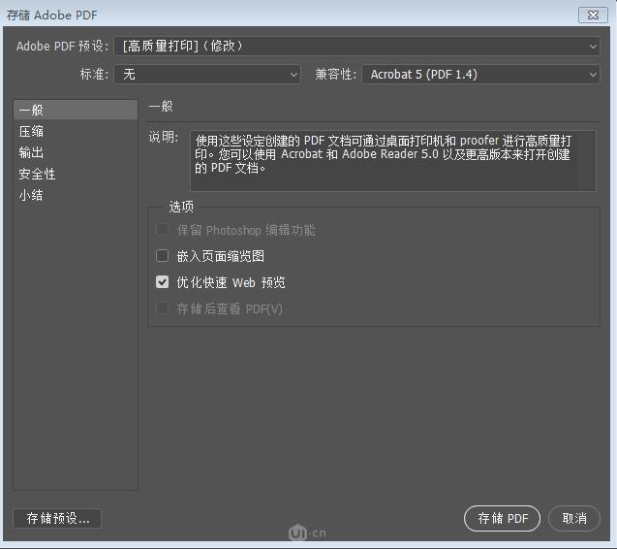Open the 标准 dropdown showing 无

[207, 75]
